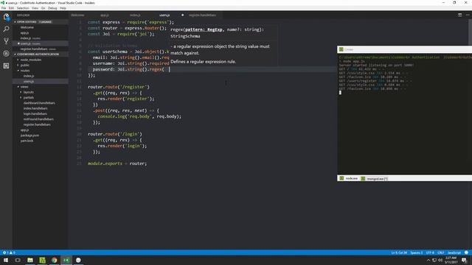Click the unsaved dot on users.js tab
Viewport: 472px width, 265px height.
(x=182, y=15)
